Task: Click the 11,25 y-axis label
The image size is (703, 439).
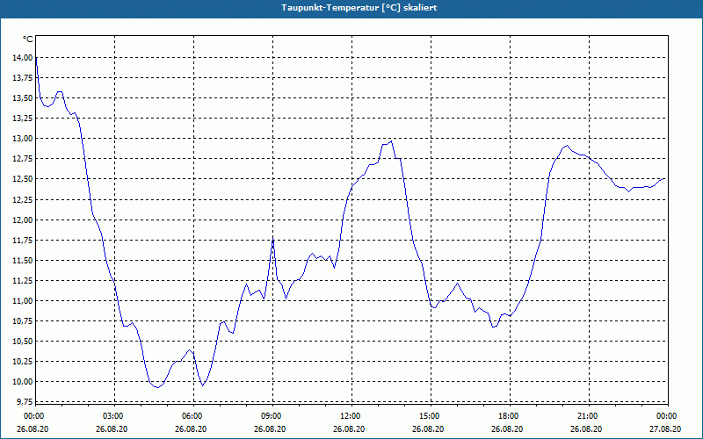Action: [x=23, y=280]
